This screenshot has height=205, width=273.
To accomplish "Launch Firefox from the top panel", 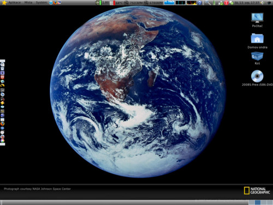I will [55, 3].
